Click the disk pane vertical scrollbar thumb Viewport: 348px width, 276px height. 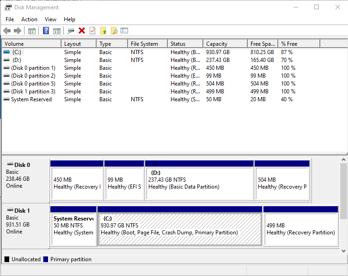(x=343, y=191)
